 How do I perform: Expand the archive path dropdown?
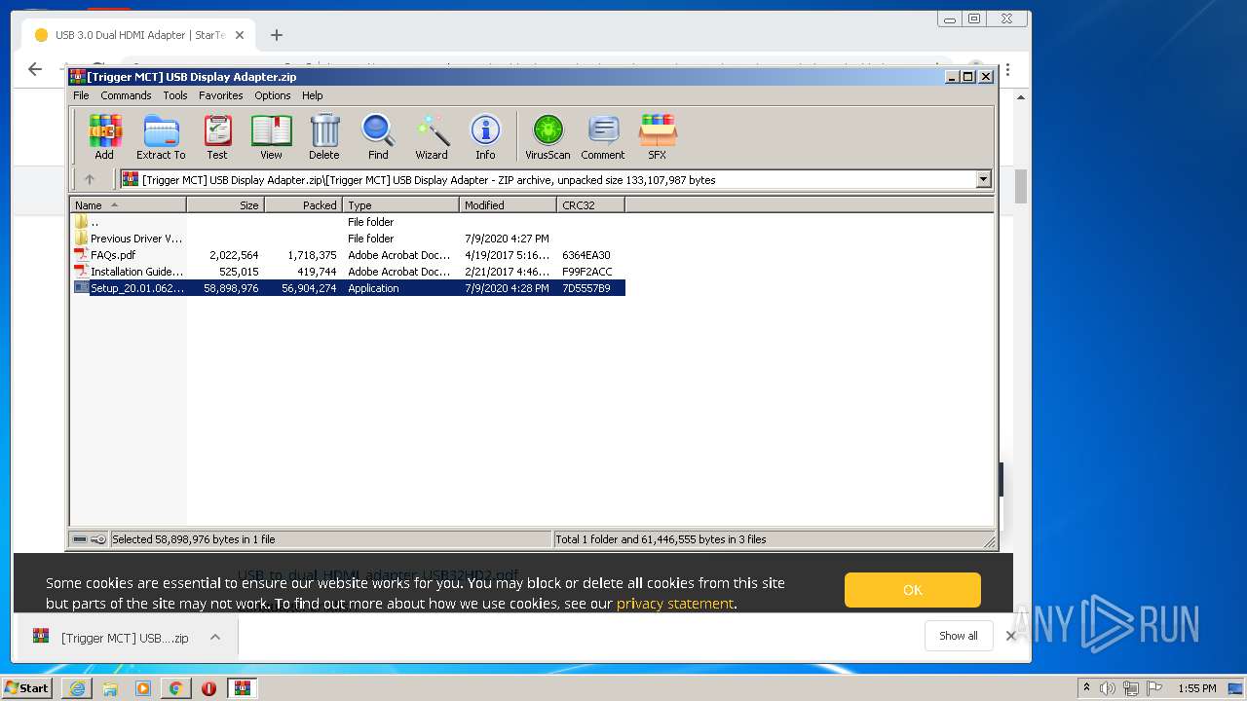[983, 179]
